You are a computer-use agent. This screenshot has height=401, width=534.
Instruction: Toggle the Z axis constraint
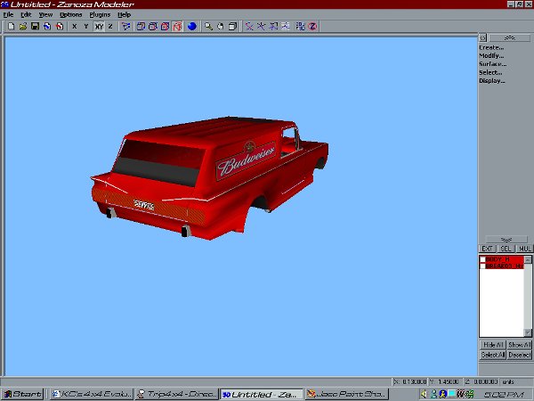pyautogui.click(x=110, y=26)
